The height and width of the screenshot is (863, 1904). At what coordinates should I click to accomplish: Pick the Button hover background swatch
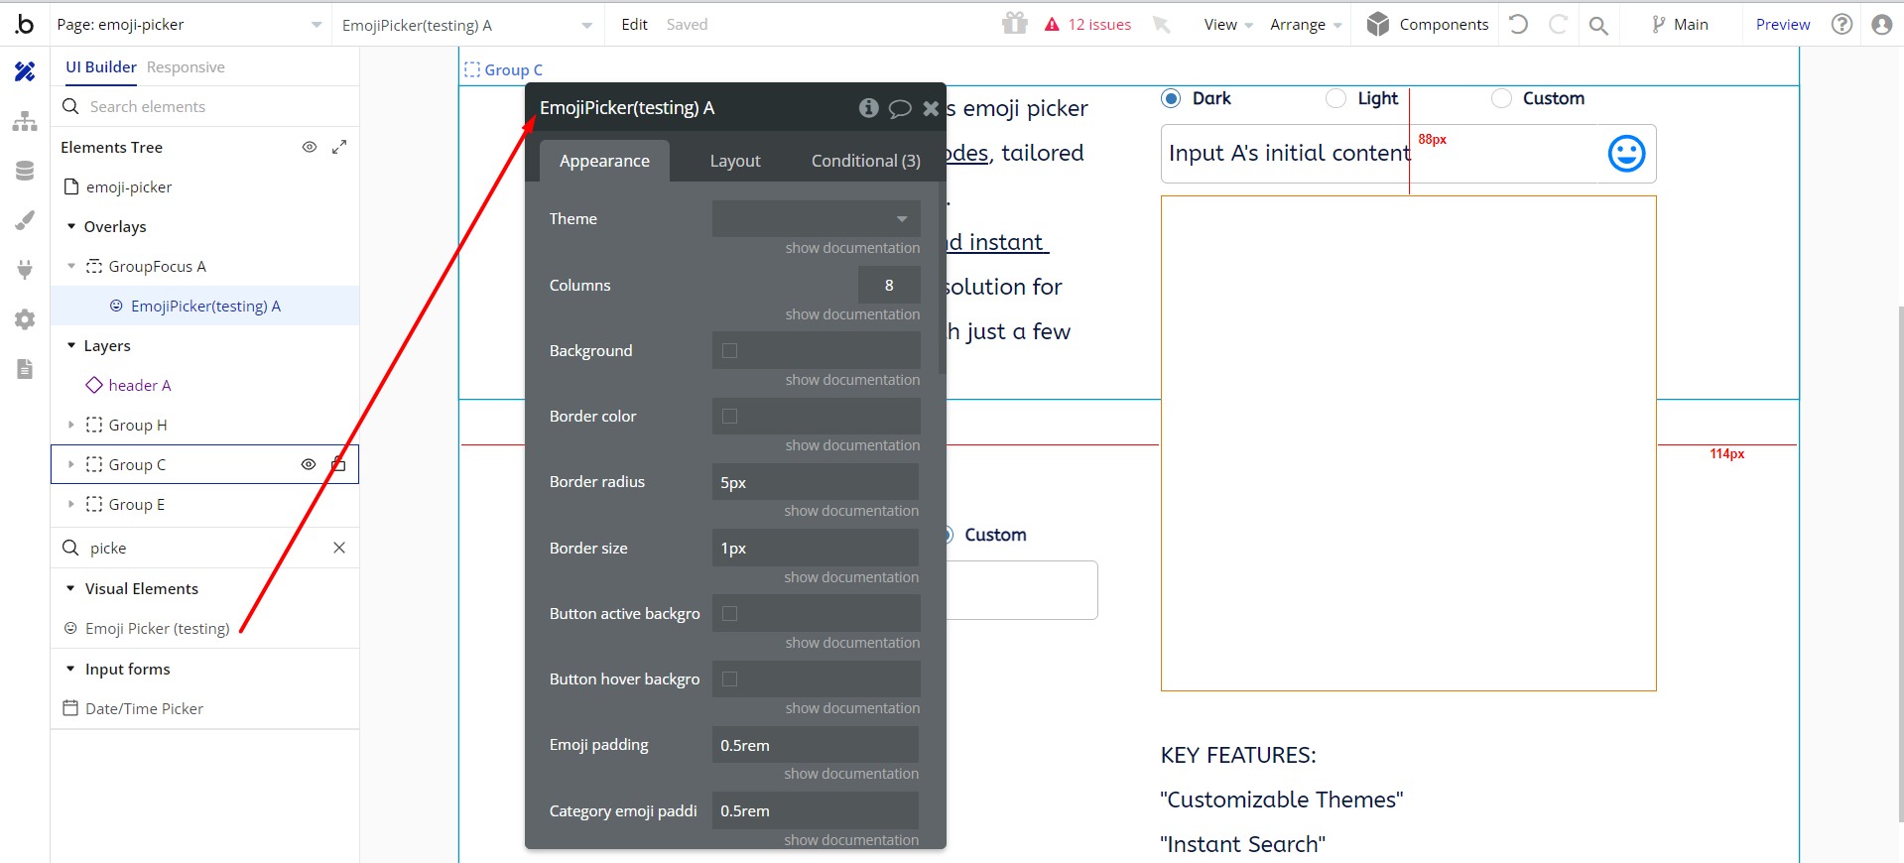click(729, 678)
